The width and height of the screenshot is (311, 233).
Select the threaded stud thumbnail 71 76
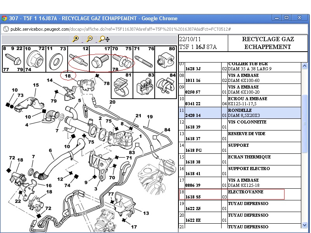[x=144, y=59]
